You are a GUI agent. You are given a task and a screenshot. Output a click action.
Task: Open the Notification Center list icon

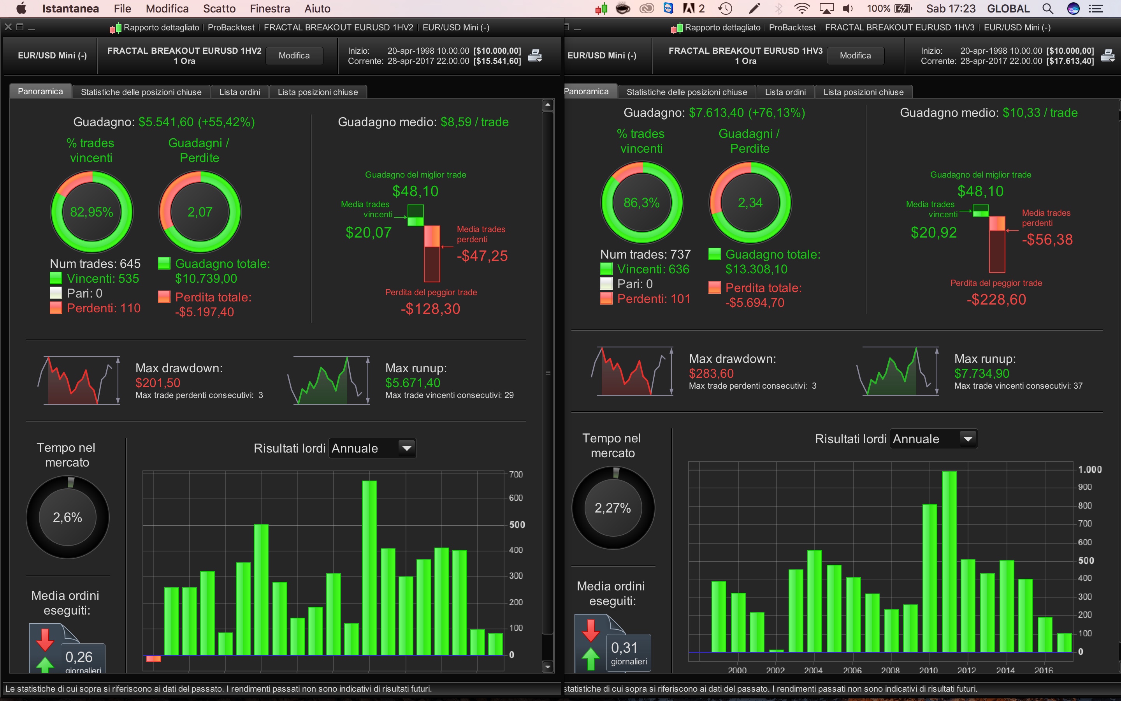click(1096, 8)
